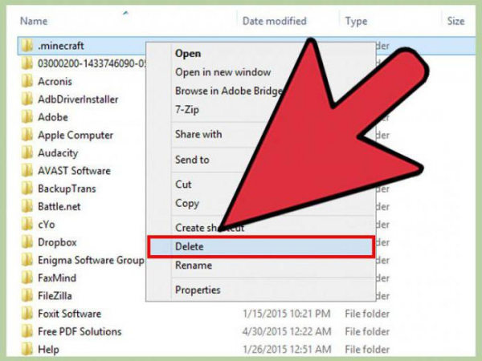Choose Rename from the context menu
This screenshot has height=361, width=482.
click(261, 266)
